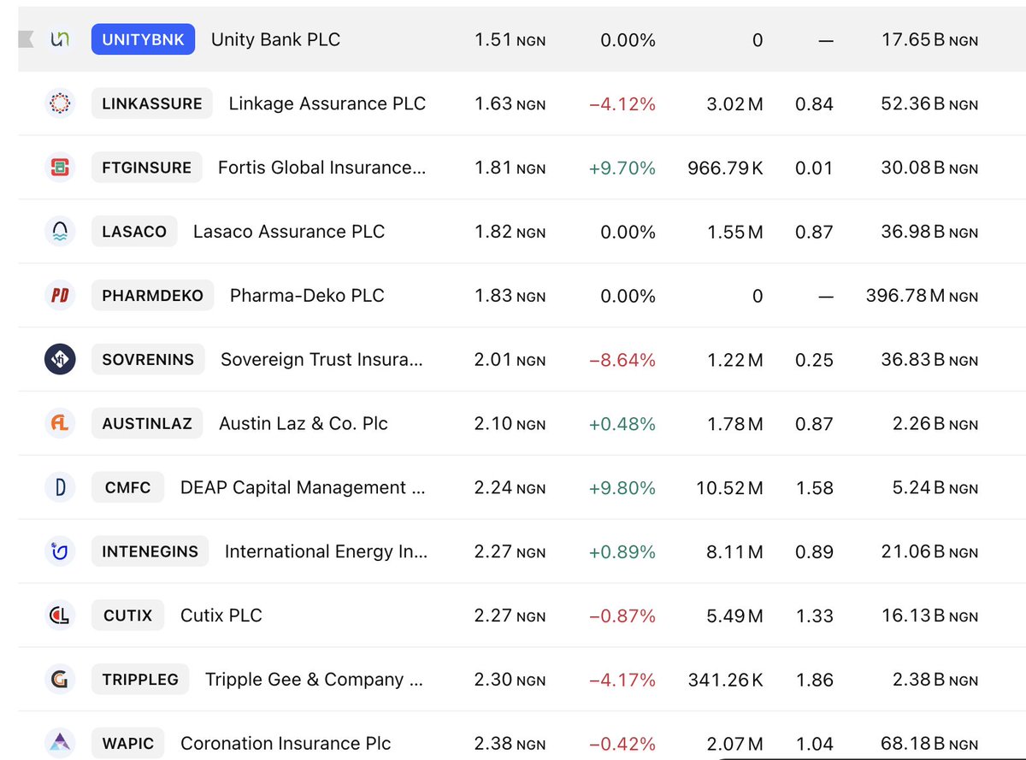Click the DEAP Capital Management logo icon
The image size is (1026, 760).
[x=61, y=487]
